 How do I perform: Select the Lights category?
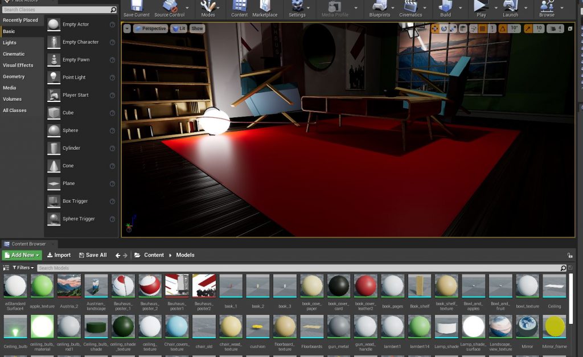pyautogui.click(x=10, y=43)
